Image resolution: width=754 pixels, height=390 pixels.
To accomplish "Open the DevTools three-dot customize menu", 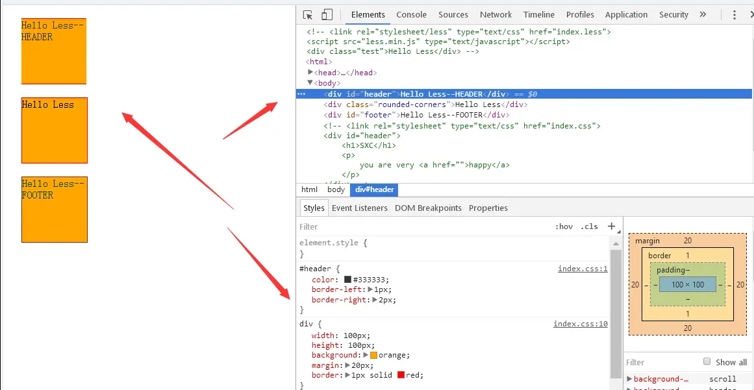I will pos(735,15).
